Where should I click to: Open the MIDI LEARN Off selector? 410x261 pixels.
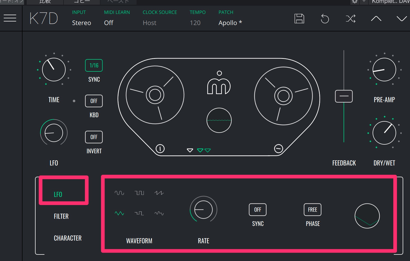pos(109,23)
